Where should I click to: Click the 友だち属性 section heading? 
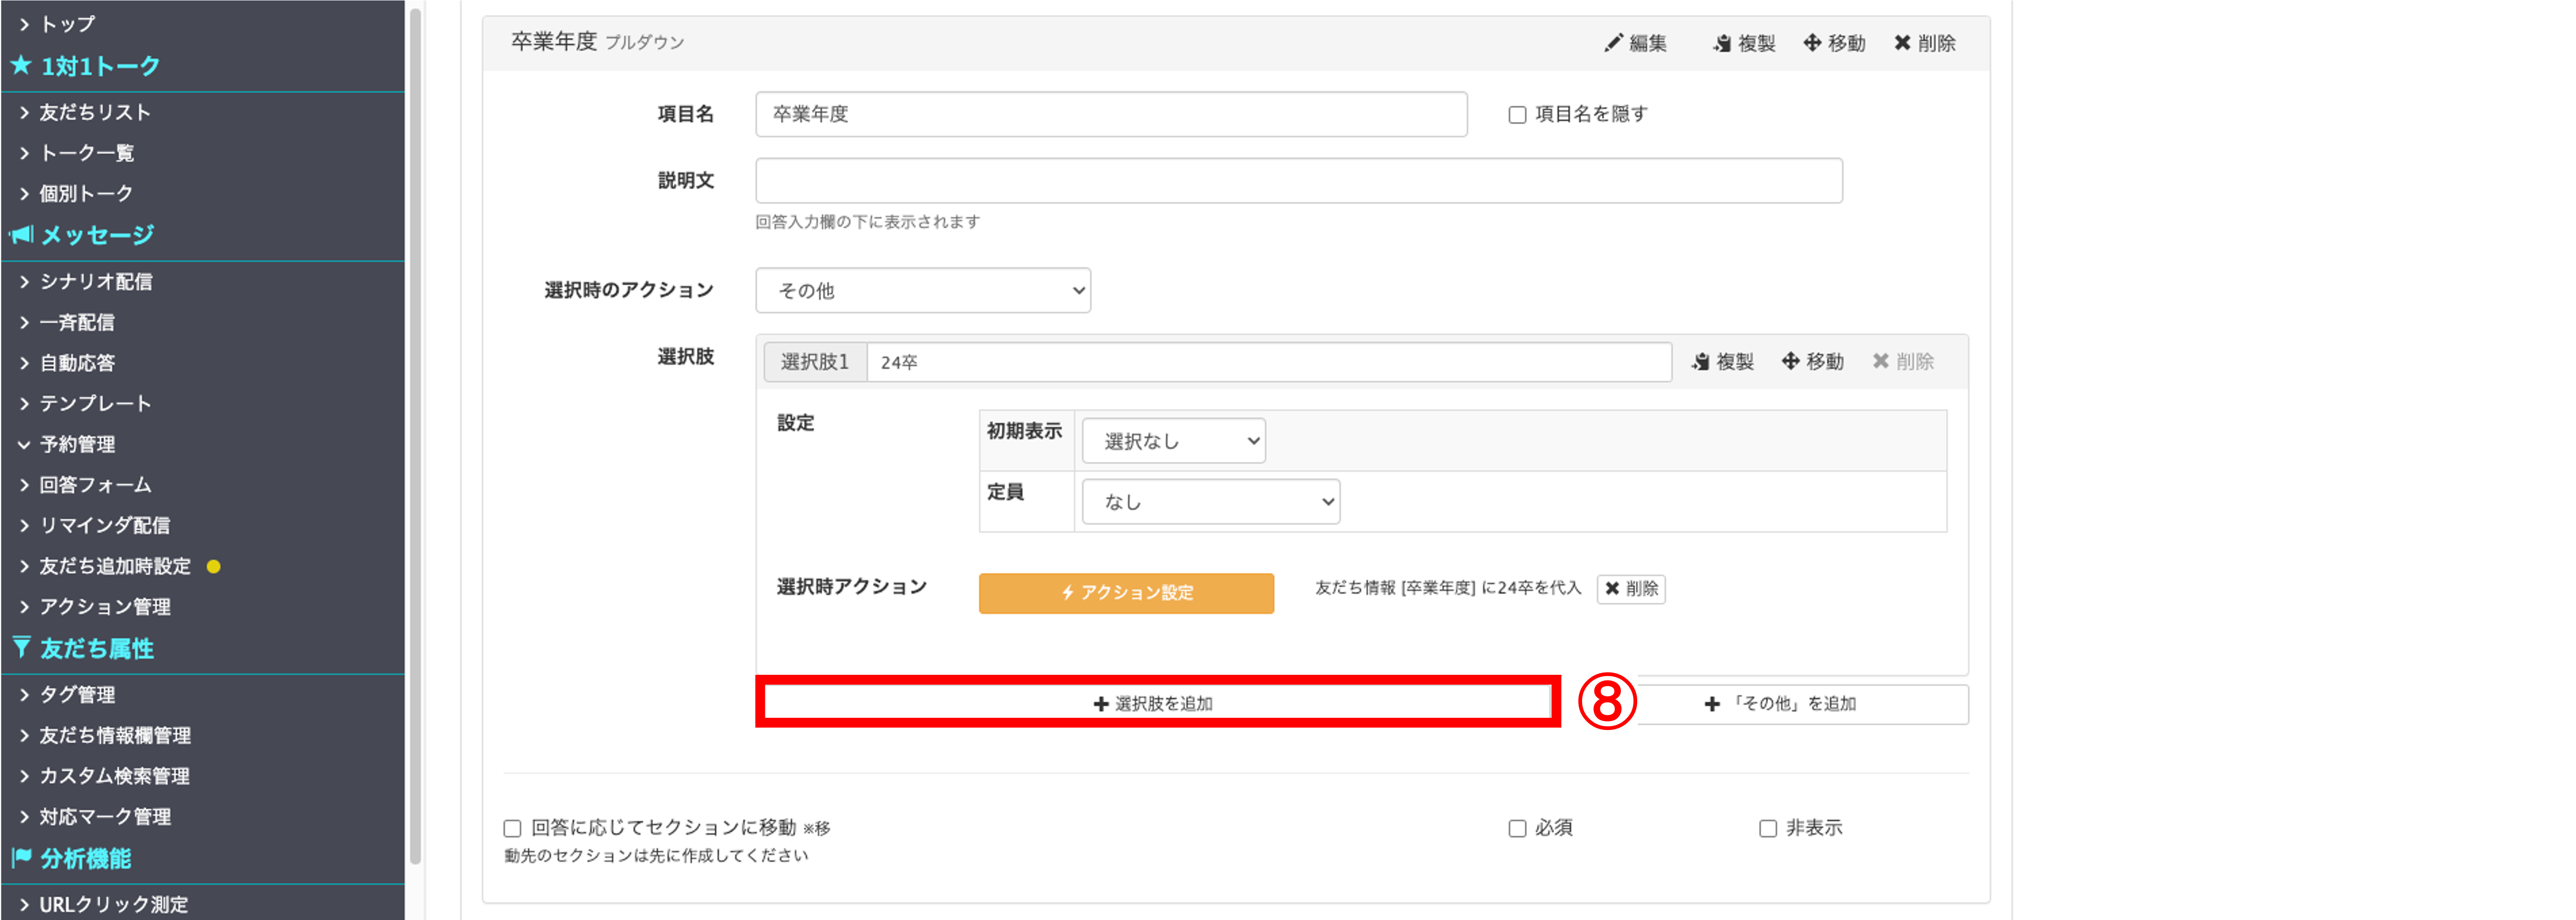pos(97,648)
